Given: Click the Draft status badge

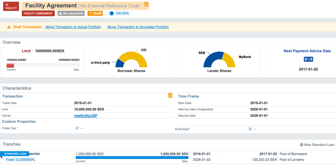Looking at the screenshot, I should [x=95, y=13].
